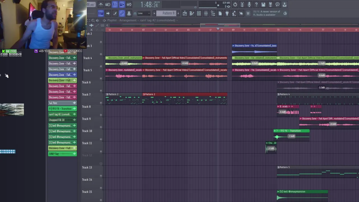Click the icon left of the shopping cart
The height and width of the screenshot is (202, 359).
pyautogui.click(x=241, y=13)
